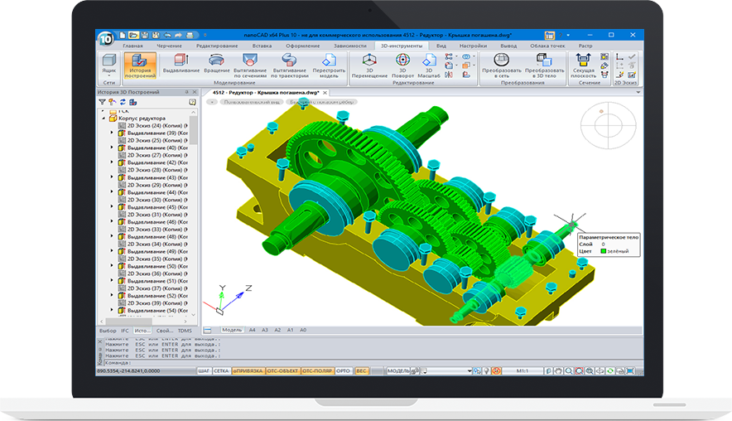Switch to Вставка ribbon tab
Image resolution: width=732 pixels, height=421 pixels.
click(262, 46)
